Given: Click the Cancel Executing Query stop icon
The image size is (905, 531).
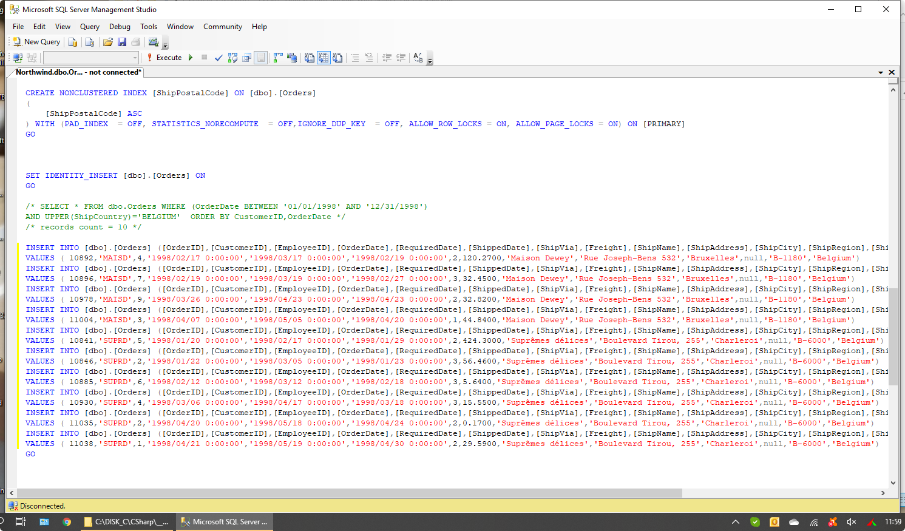Looking at the screenshot, I should 205,58.
